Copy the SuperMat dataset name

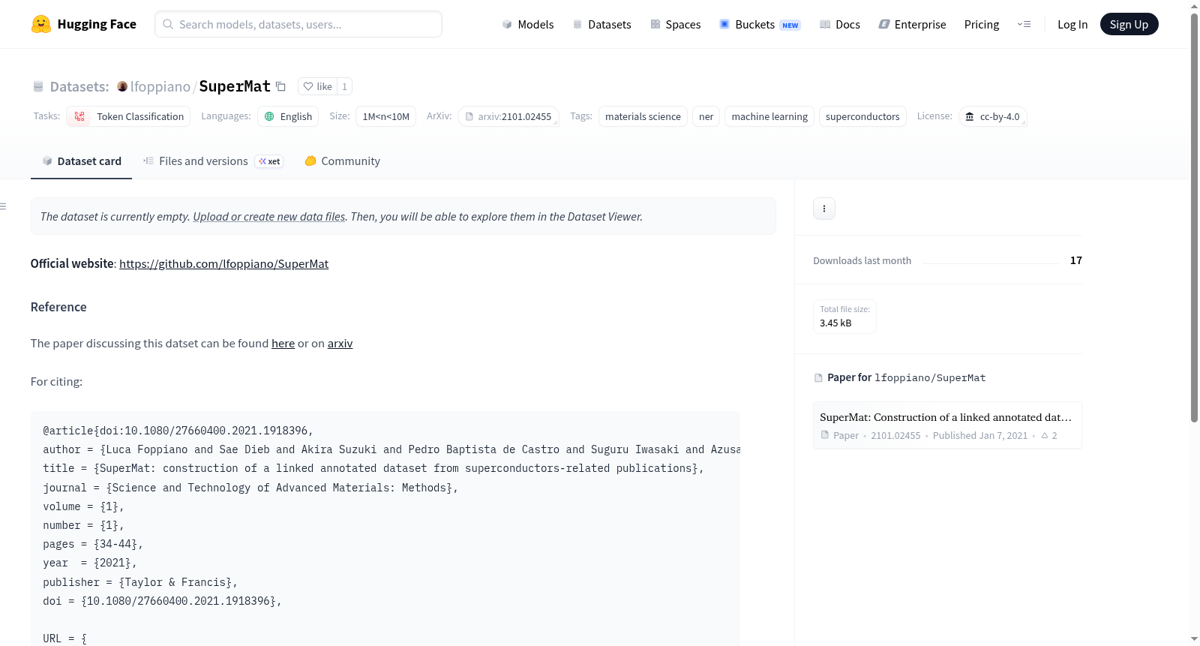[x=280, y=86]
